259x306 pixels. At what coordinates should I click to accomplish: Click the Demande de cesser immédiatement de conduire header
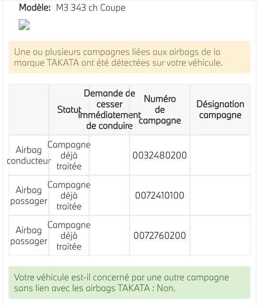click(x=109, y=110)
